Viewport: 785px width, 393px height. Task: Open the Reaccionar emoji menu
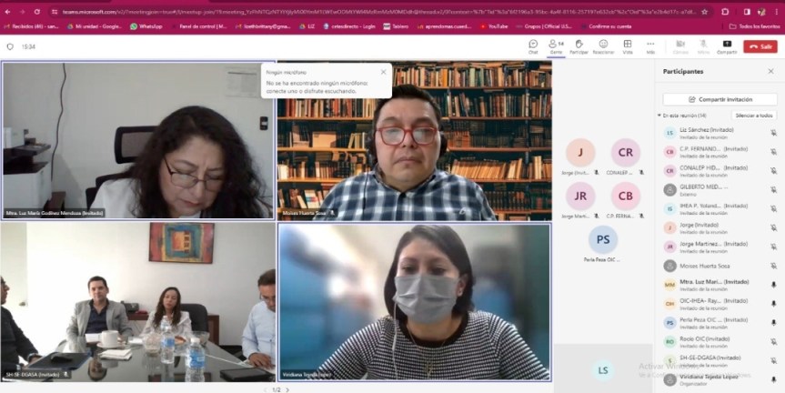click(x=603, y=45)
